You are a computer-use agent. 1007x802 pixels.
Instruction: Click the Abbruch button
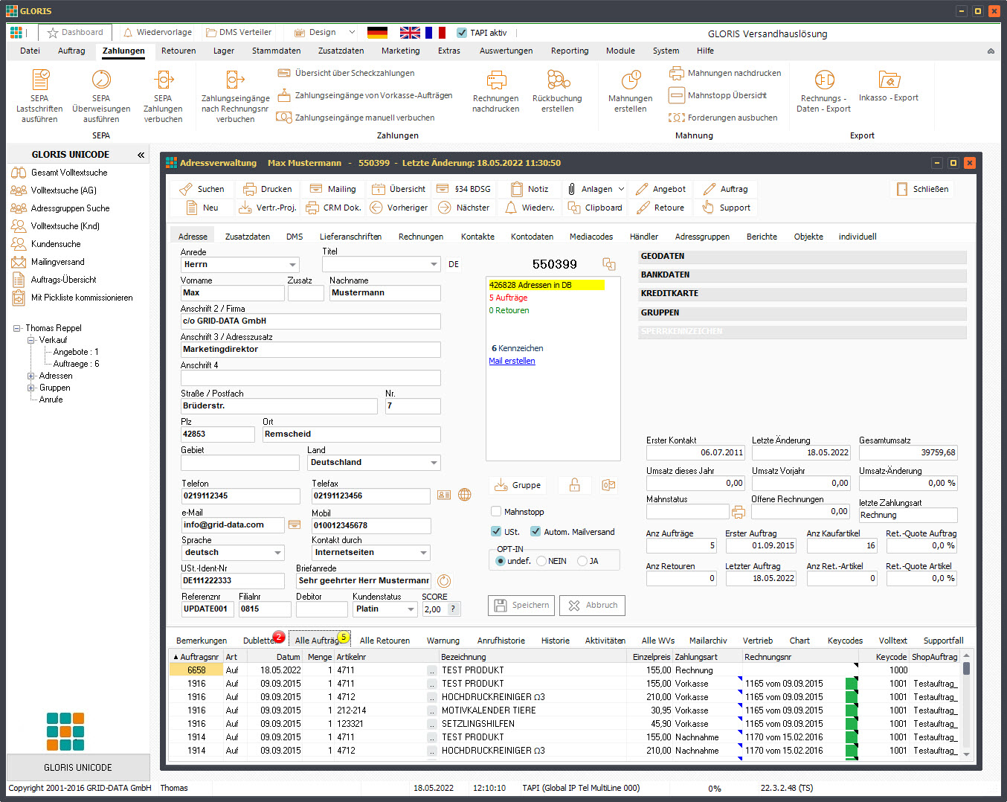592,606
